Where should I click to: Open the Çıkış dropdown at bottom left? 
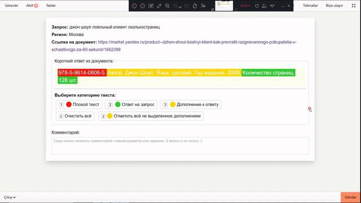(x=10, y=197)
